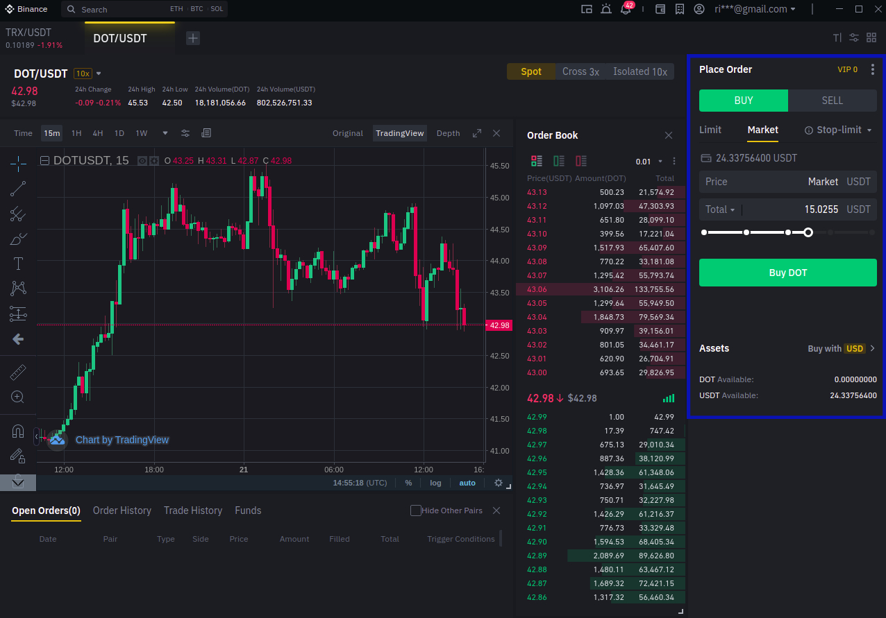Open the Order History tab
The width and height of the screenshot is (886, 618).
122,510
